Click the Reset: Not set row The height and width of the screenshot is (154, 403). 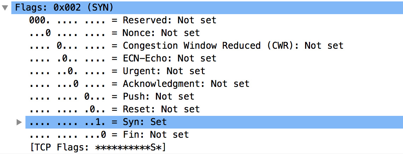tap(161, 109)
